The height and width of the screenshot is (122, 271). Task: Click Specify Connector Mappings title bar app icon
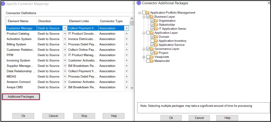[3, 4]
